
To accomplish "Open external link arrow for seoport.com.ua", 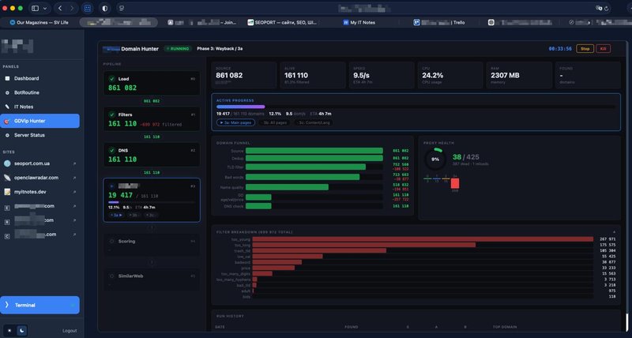I will 74,164.
